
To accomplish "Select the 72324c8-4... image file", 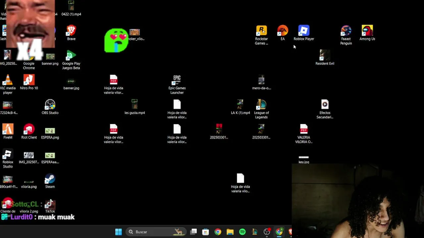I will [8, 108].
